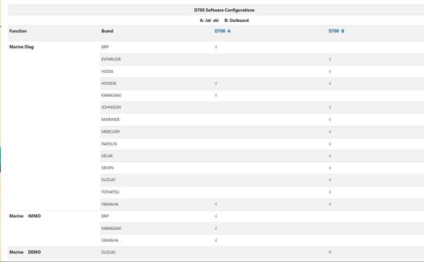This screenshot has height=262, width=424.
Task: Select the "Marine IMMO" function label
Action: 25,216
